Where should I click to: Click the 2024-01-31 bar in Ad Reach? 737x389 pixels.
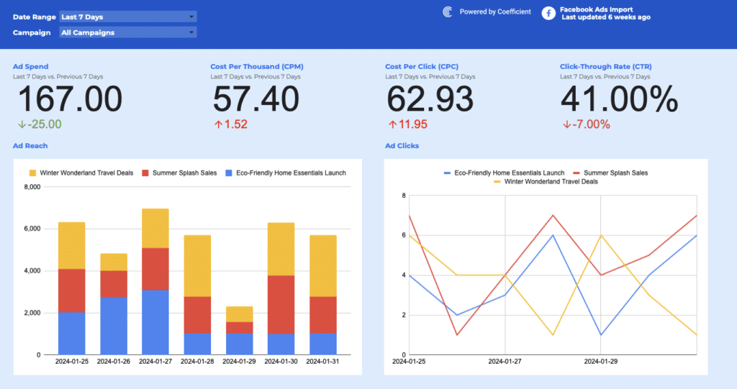click(x=323, y=295)
